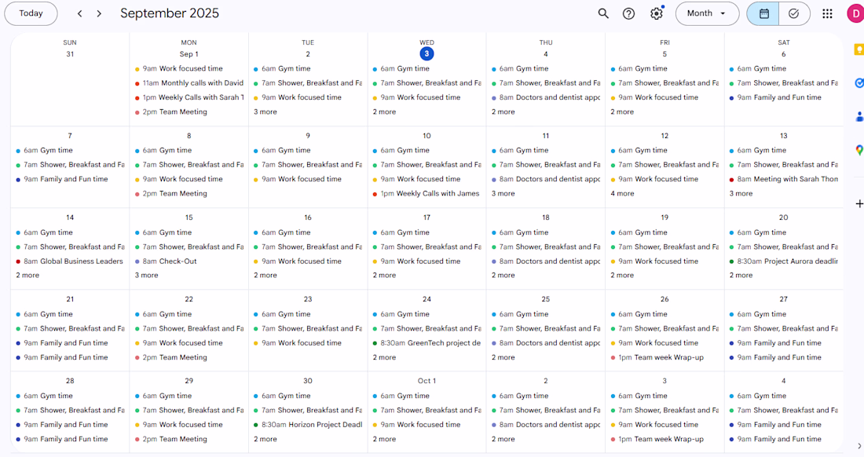Expand '3 more' on Monday Sep 15
This screenshot has width=864, height=457.
click(x=146, y=276)
